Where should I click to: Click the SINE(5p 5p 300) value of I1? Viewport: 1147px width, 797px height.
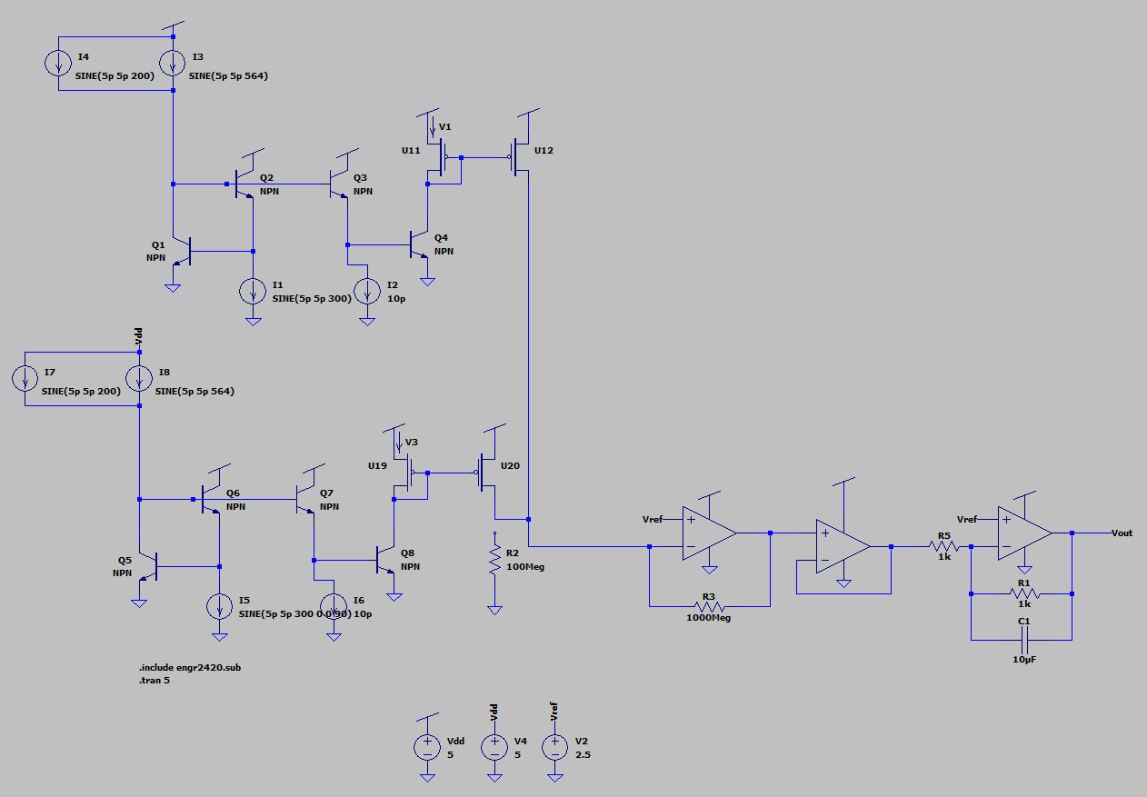pos(311,299)
